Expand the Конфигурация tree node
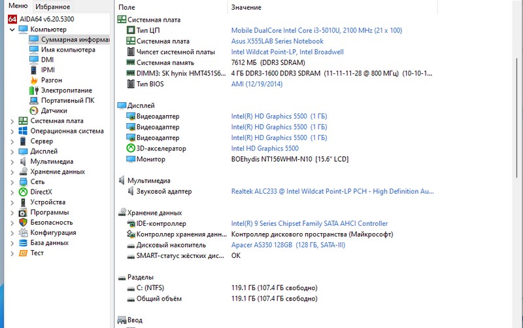Viewport: 523px width, 328px height. click(x=12, y=233)
